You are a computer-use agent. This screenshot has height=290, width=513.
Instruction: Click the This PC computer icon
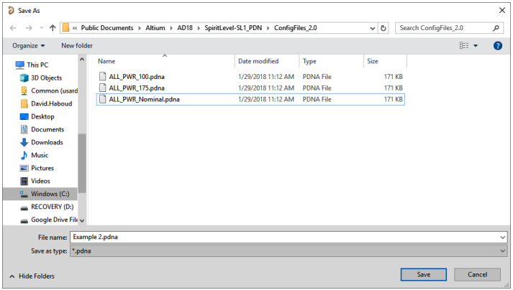click(20, 65)
